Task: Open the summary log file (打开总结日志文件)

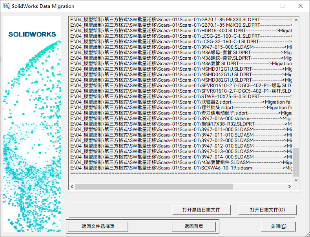Action: 201,210
